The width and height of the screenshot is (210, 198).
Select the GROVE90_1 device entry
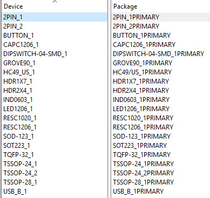tap(55, 63)
